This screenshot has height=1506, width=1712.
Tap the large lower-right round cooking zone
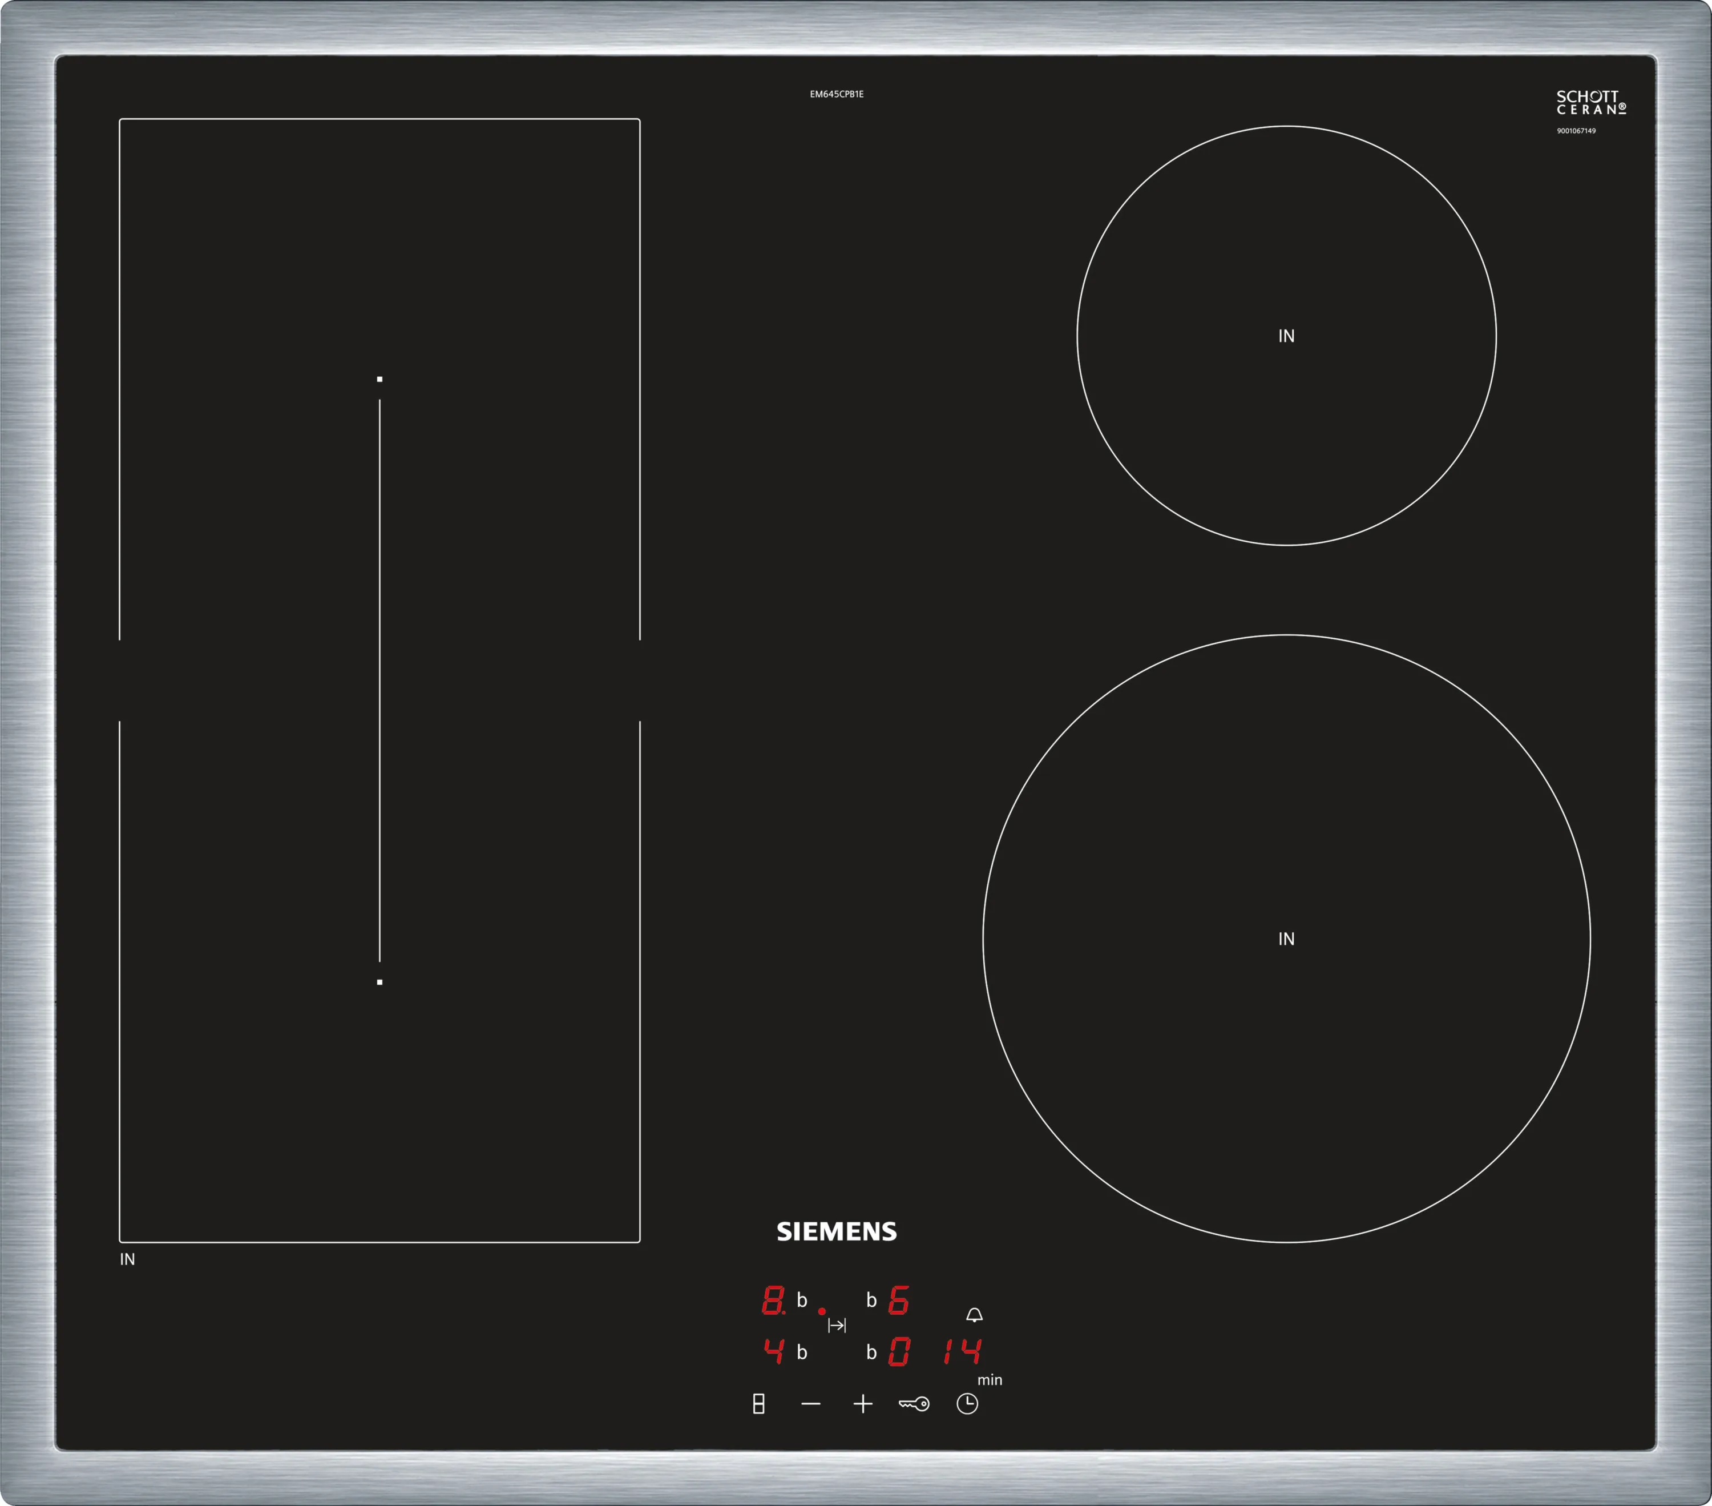coord(1286,939)
